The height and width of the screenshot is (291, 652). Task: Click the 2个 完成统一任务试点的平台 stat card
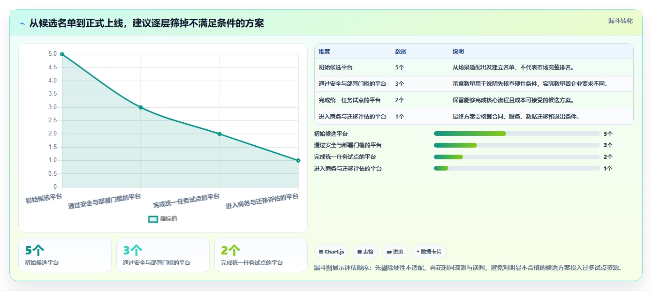tap(261, 255)
